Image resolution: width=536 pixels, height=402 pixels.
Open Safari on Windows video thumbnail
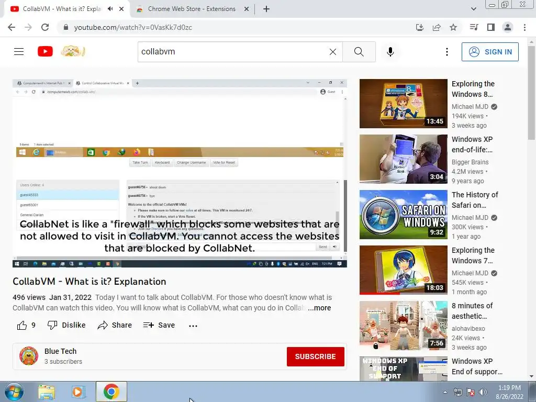click(x=404, y=214)
